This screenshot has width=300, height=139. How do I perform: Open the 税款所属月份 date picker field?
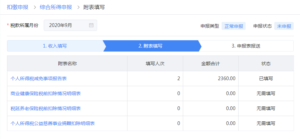tap(67, 25)
